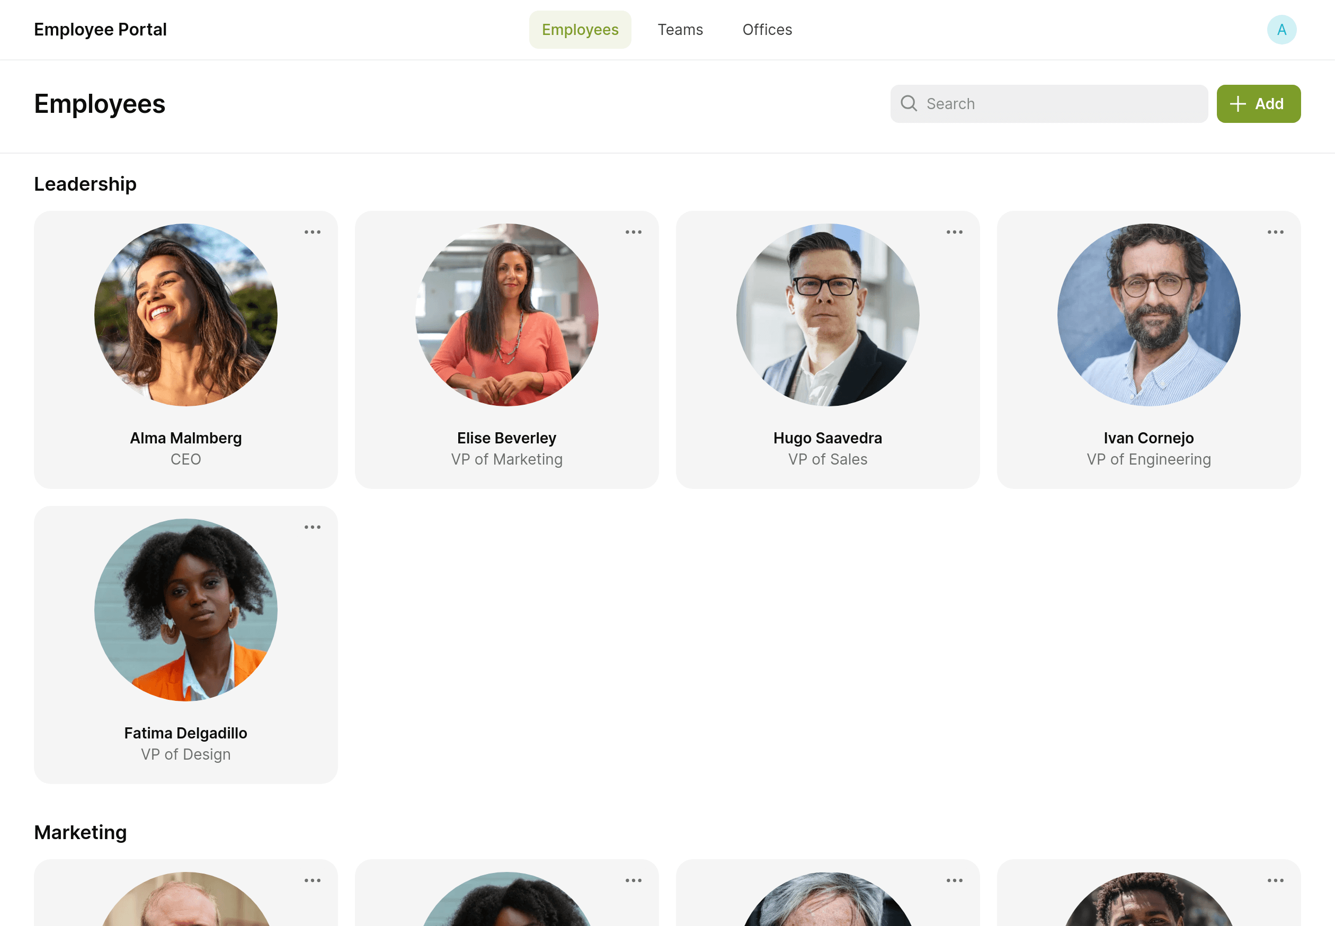Open Fatima Delgadillo's profile photo
1335x926 pixels.
click(x=185, y=610)
